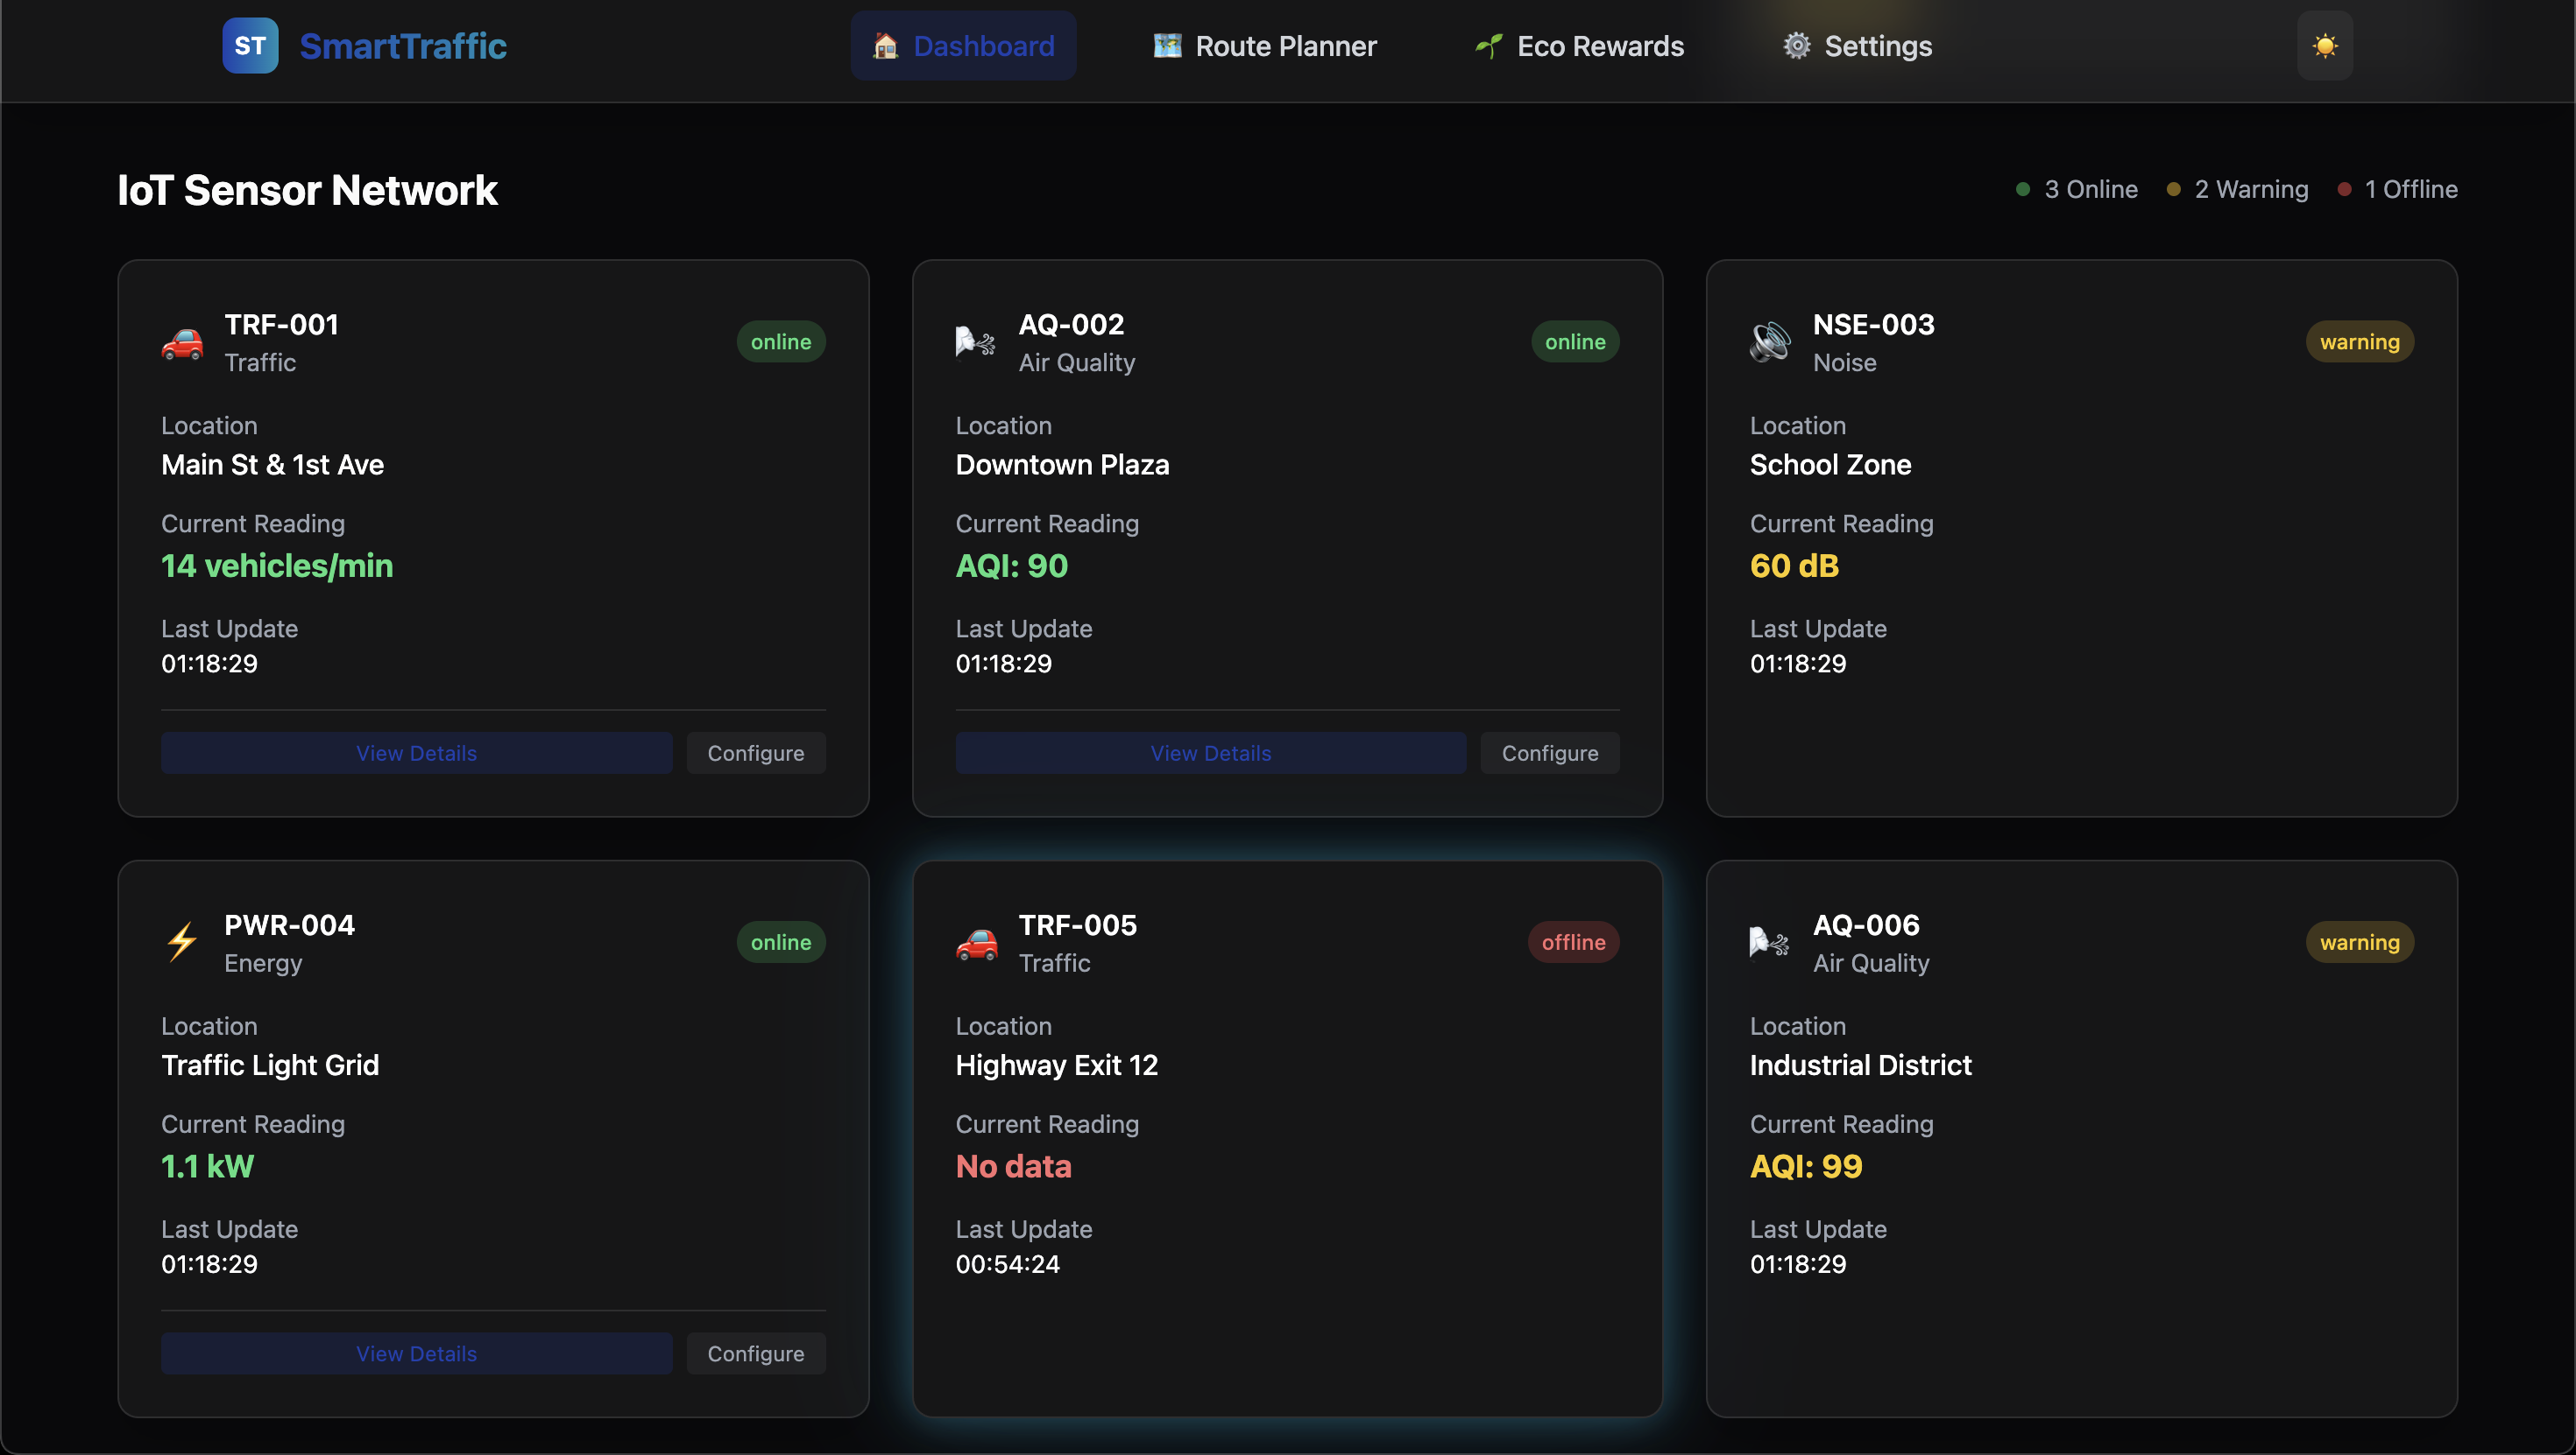Click the TRF-005 red car icon
The height and width of the screenshot is (1455, 2576).
[975, 942]
